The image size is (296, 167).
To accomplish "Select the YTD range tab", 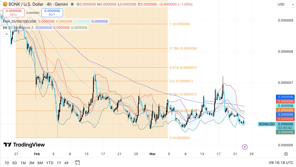I will tap(50, 163).
